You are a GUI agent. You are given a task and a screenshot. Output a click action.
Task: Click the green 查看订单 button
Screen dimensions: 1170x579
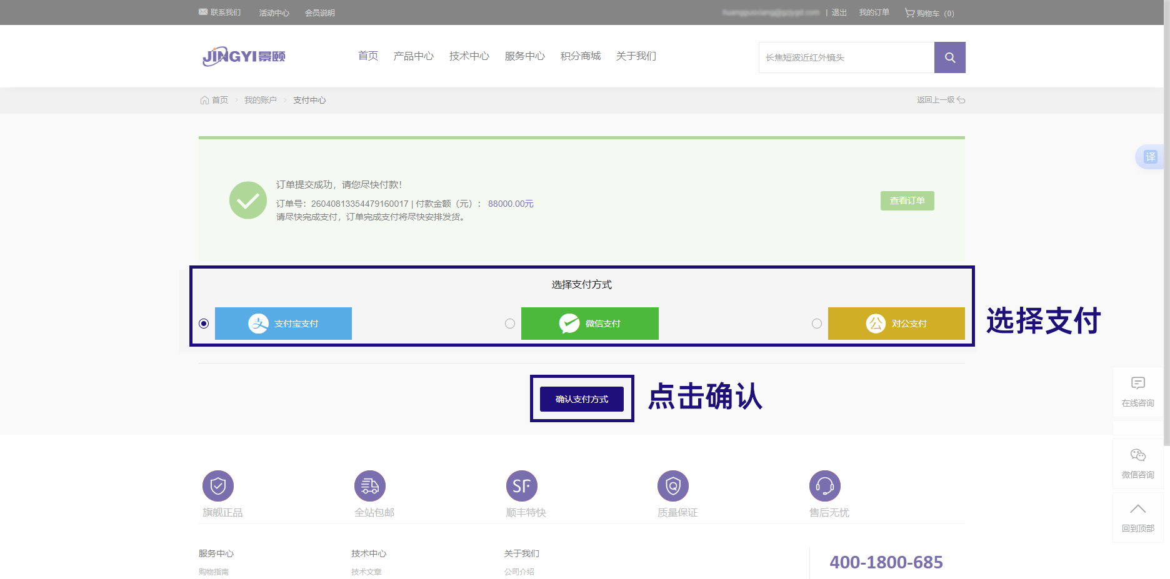[907, 200]
